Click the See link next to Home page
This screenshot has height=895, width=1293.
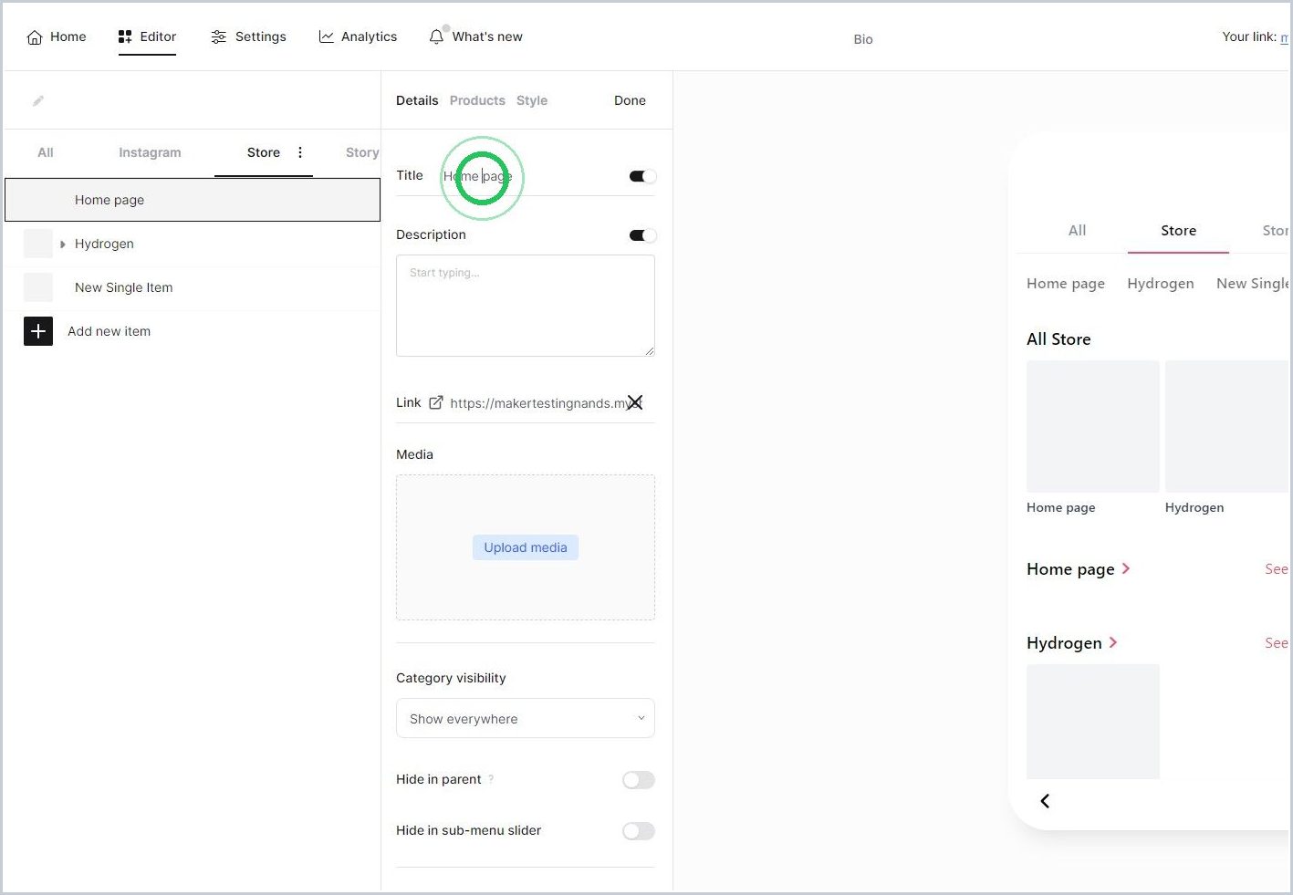(1276, 568)
